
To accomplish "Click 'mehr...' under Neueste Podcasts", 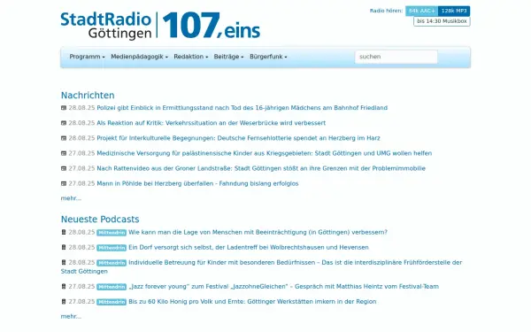I will pos(71,317).
